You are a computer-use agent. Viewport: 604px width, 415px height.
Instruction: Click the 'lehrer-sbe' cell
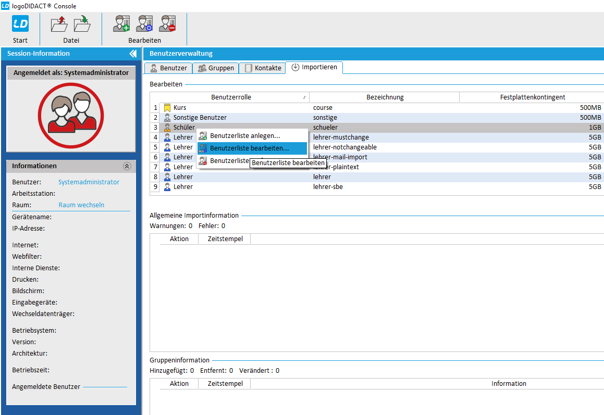[x=385, y=187]
